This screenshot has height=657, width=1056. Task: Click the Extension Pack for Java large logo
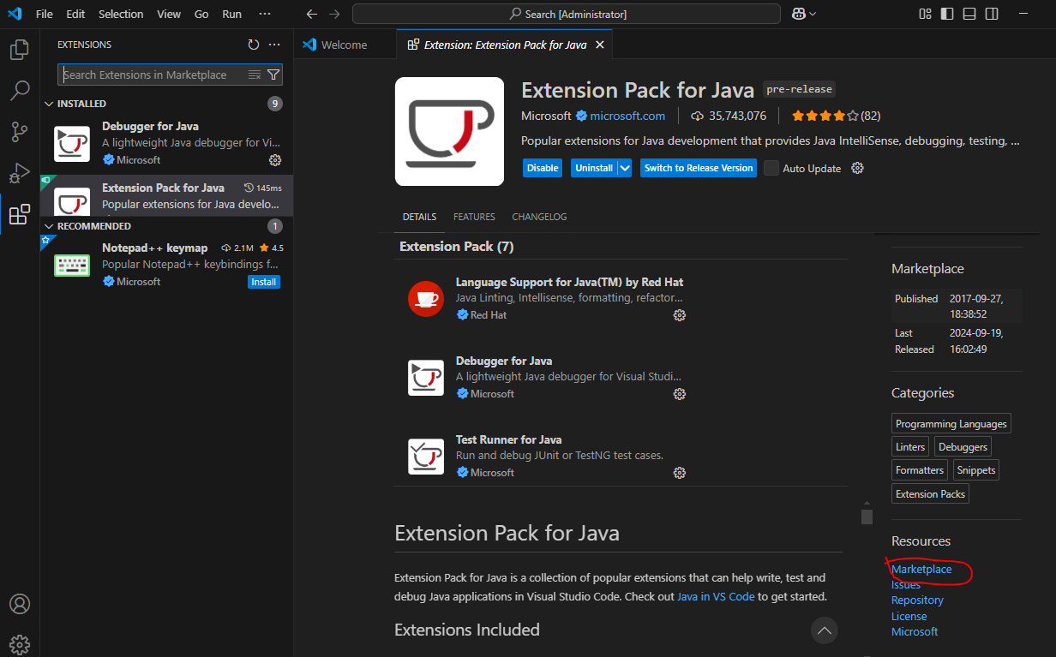(x=449, y=131)
